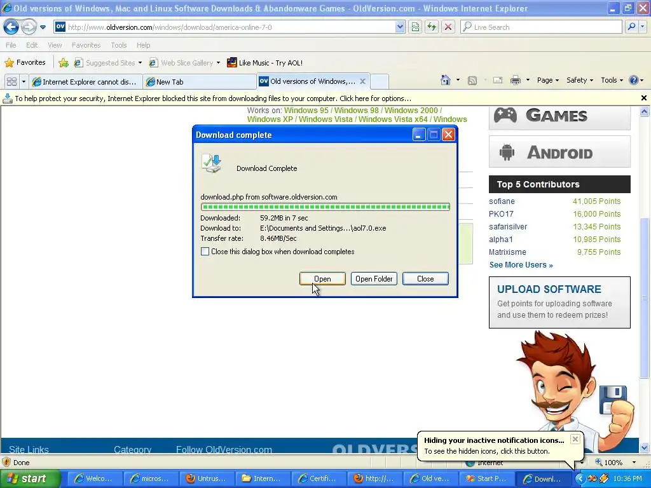
Task: Open the View menu
Action: click(x=55, y=45)
